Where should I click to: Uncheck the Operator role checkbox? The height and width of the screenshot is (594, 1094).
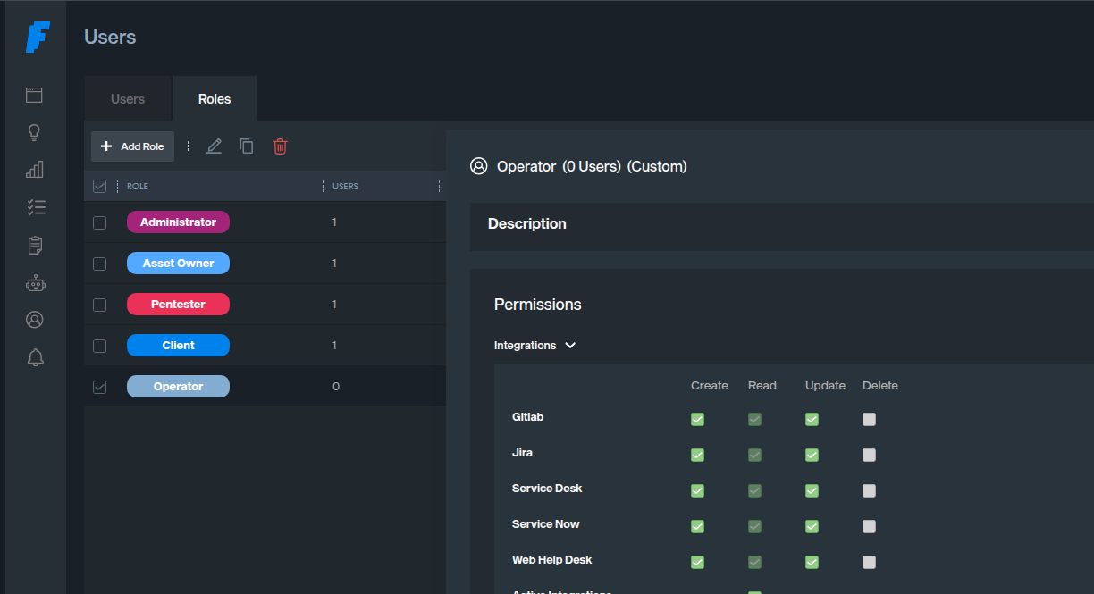[100, 387]
